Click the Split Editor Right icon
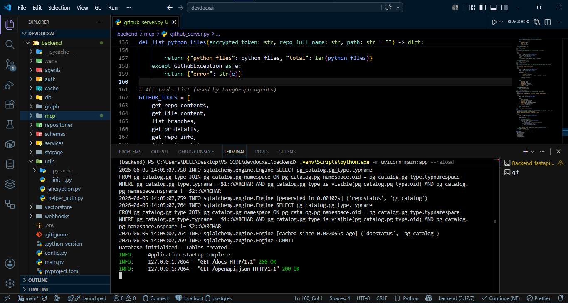The image size is (568, 303). [548, 22]
